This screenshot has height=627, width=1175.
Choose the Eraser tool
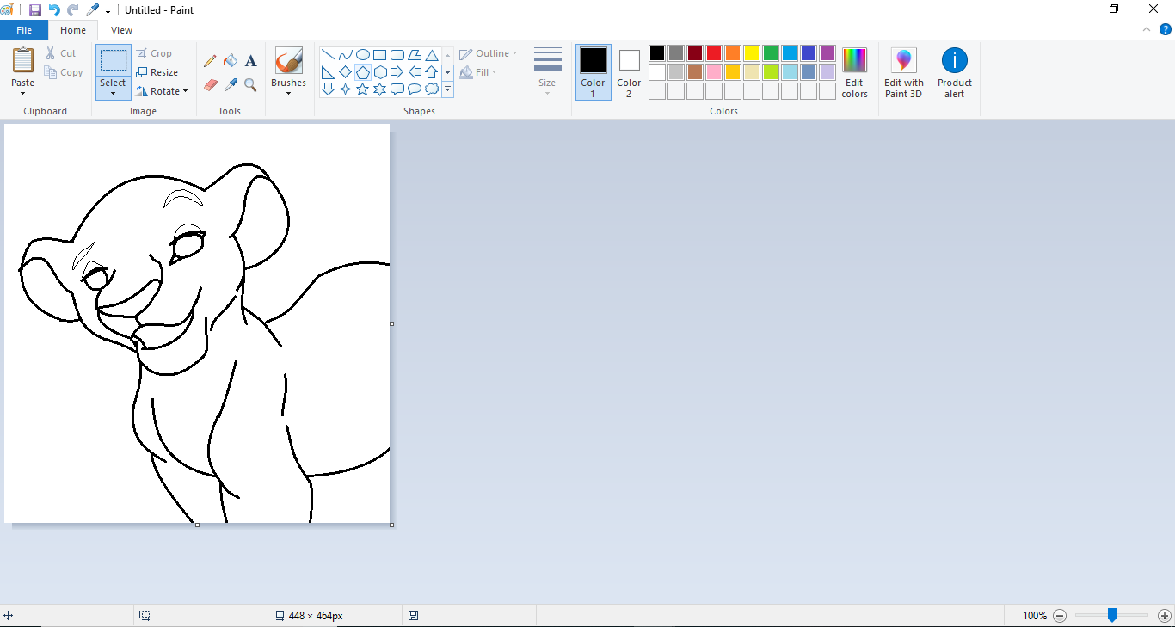pos(210,85)
